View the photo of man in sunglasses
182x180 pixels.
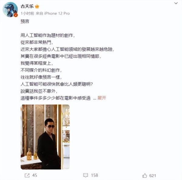coord(45,137)
